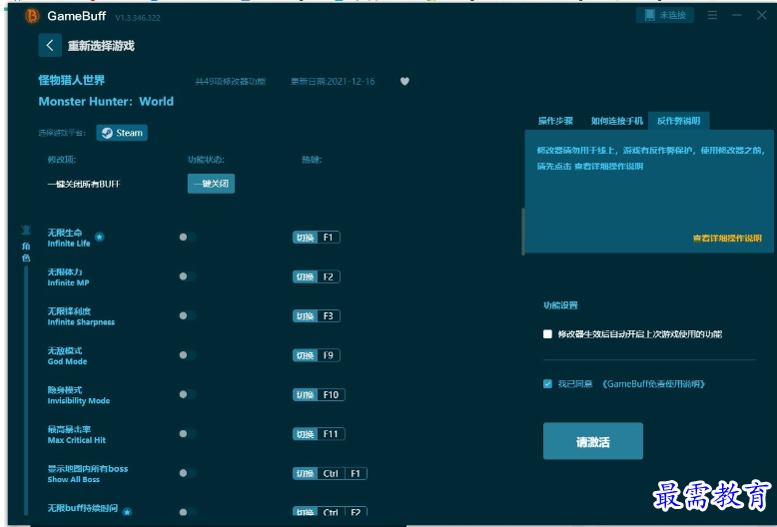Image resolution: width=777 pixels, height=527 pixels.
Task: Click the star badge beside 无限生命
Action: click(x=100, y=238)
